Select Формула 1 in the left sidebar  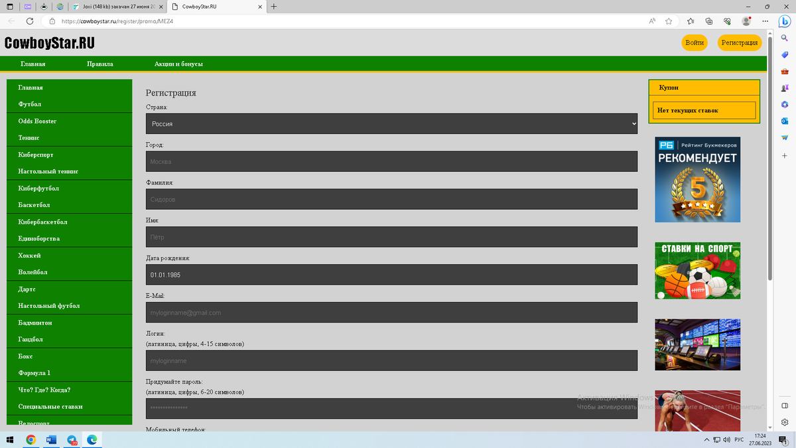tap(69, 373)
